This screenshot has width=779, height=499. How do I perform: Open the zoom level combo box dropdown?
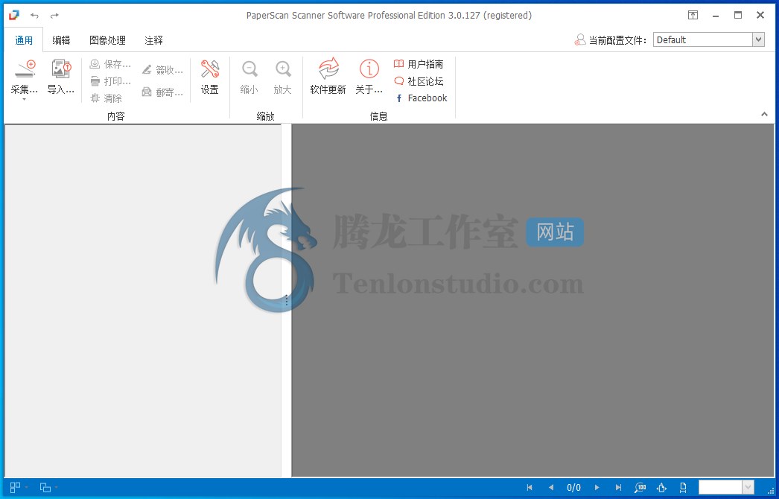click(x=748, y=488)
